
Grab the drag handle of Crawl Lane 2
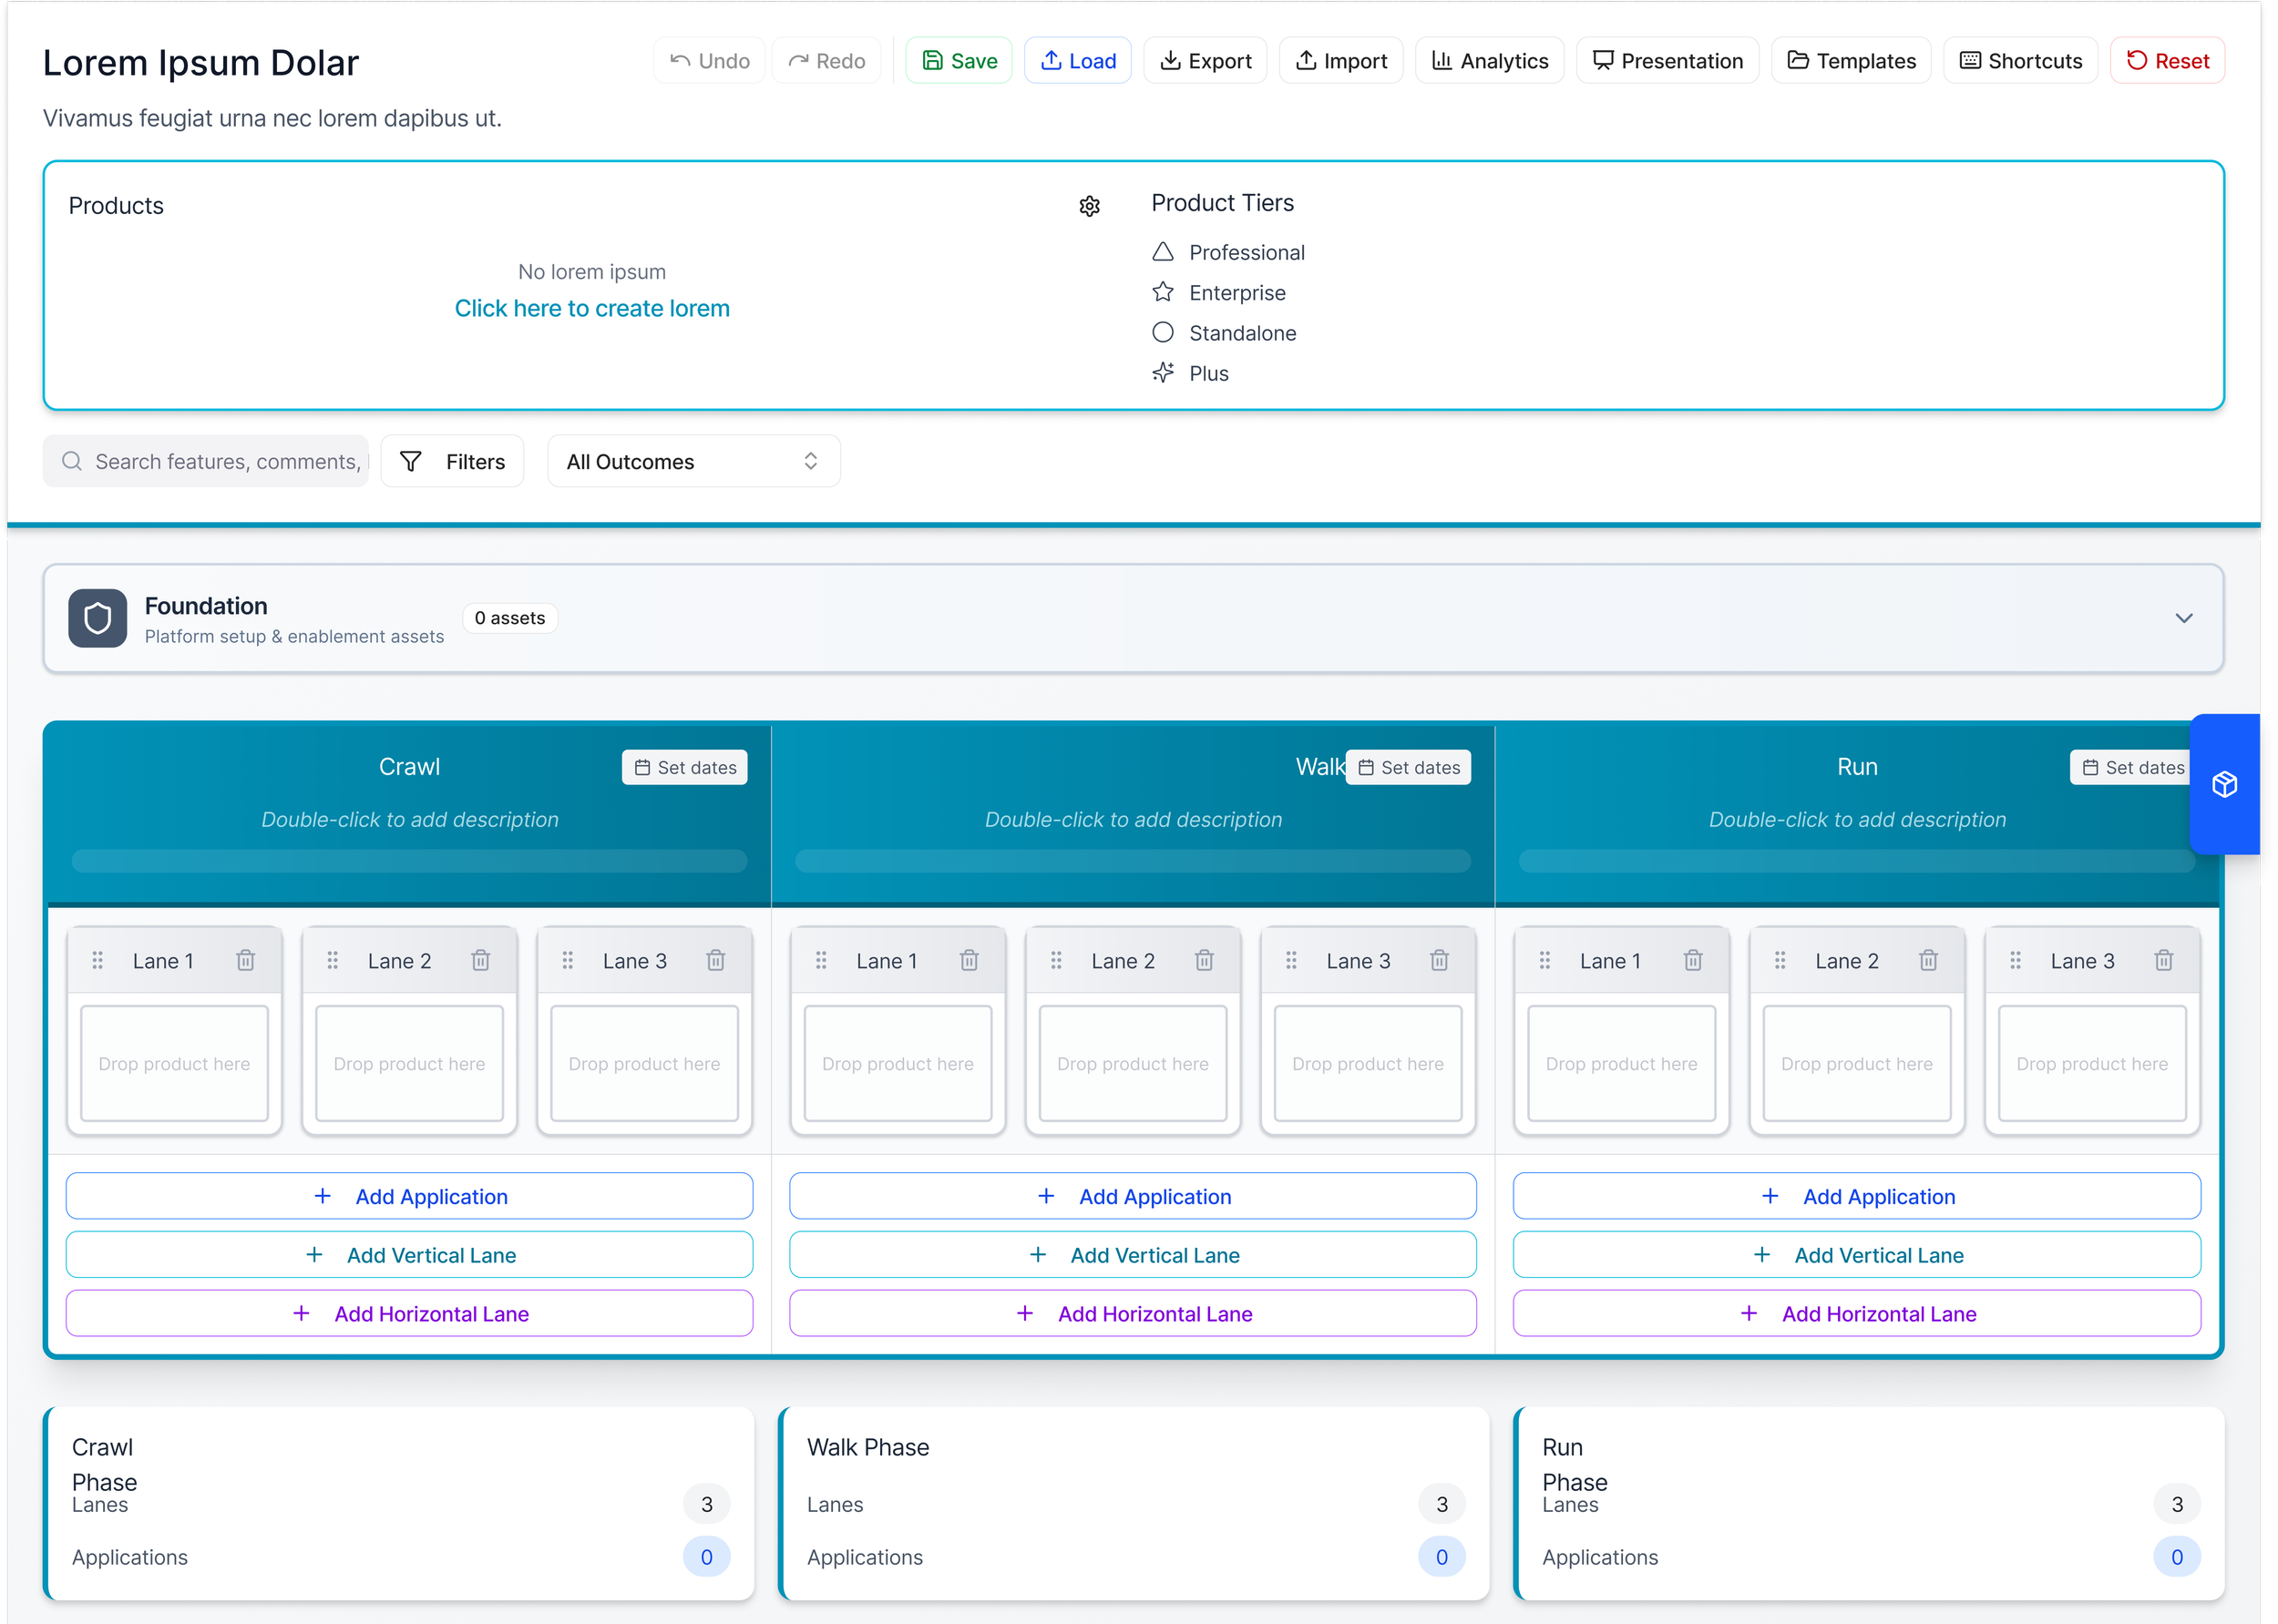tap(333, 961)
